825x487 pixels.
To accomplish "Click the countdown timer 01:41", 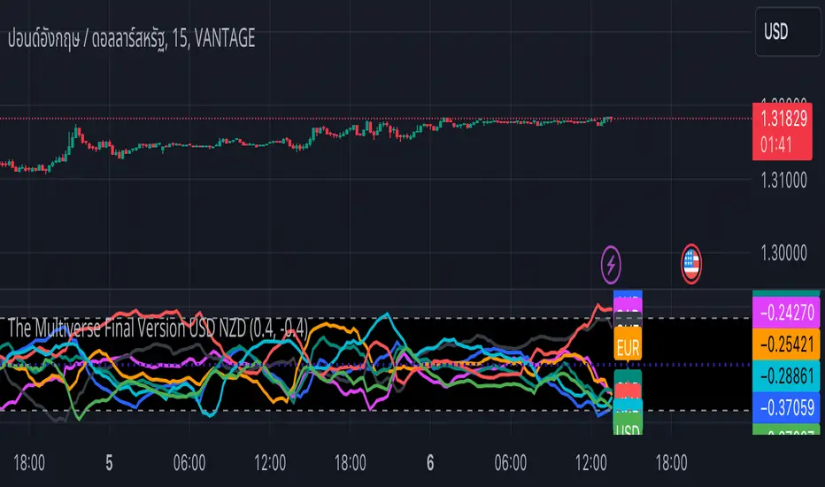I will 775,145.
